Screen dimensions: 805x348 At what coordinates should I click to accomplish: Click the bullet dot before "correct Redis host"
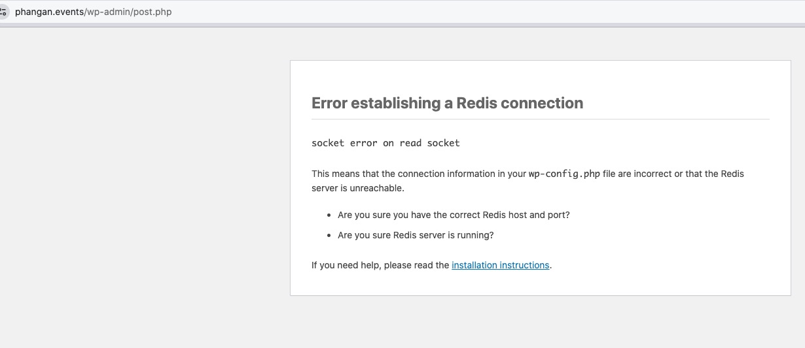[x=329, y=215]
